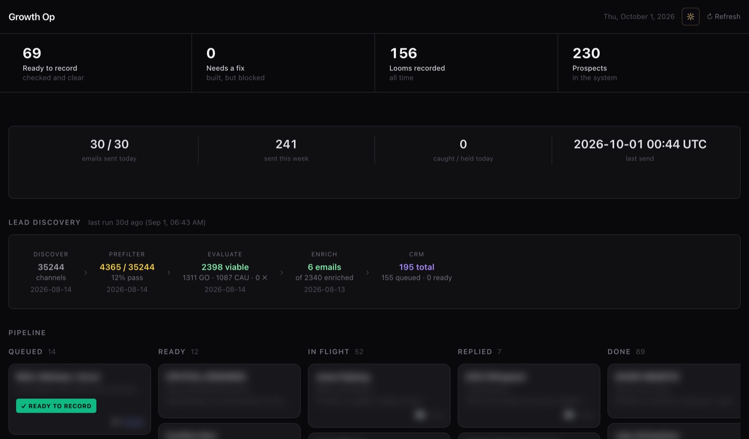749x439 pixels.
Task: Click the 1311 GO · 1087 CAU breakdown
Action: pyautogui.click(x=225, y=278)
